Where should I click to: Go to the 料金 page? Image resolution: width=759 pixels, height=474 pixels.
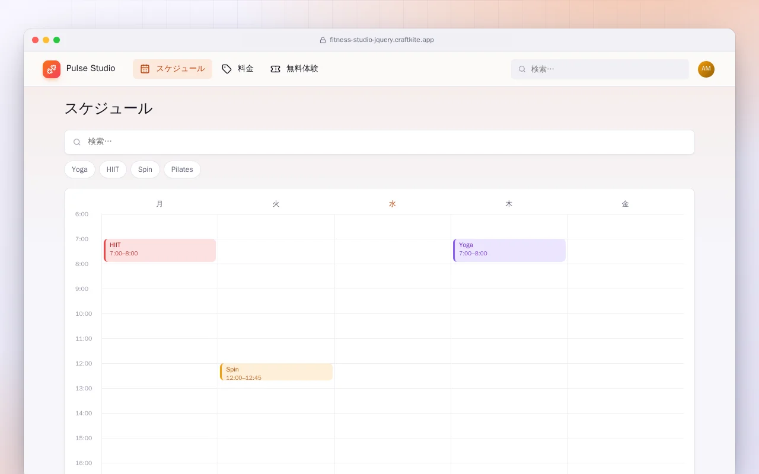pos(238,69)
